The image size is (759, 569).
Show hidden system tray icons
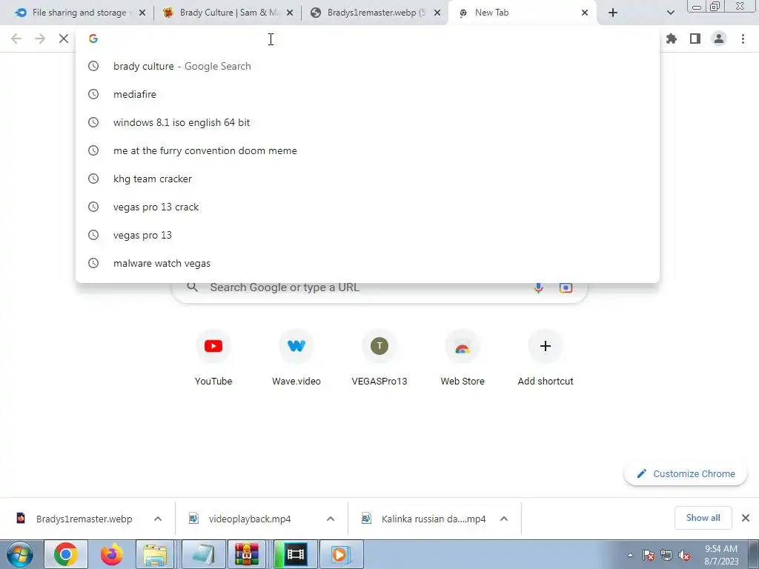(x=630, y=556)
